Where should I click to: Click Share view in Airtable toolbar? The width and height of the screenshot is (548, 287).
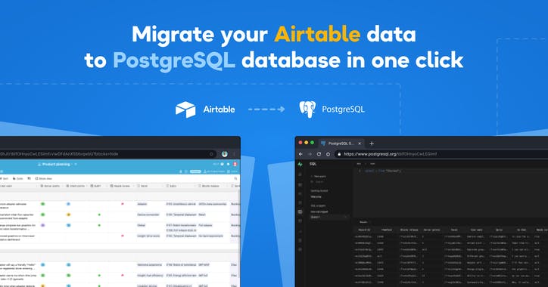point(43,178)
